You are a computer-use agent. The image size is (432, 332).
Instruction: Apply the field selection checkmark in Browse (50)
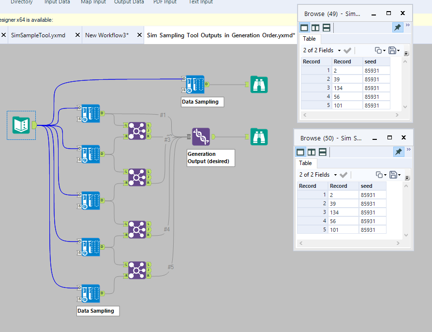[x=343, y=175]
